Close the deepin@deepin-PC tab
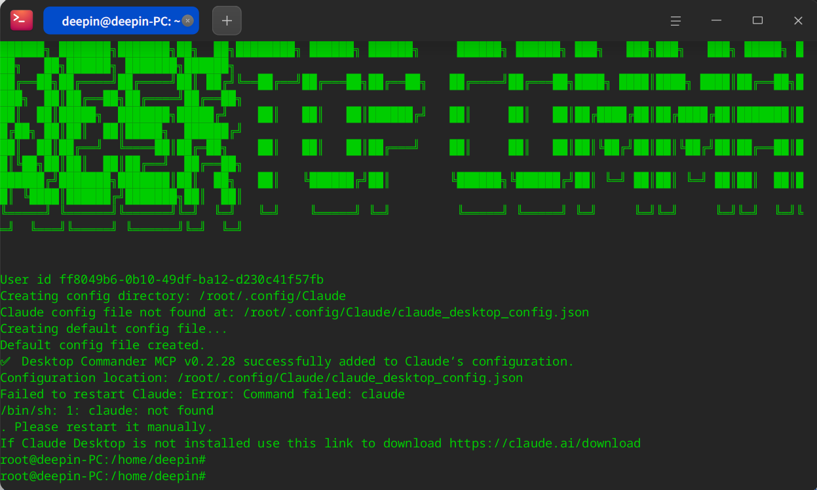This screenshot has height=490, width=817. (x=187, y=21)
